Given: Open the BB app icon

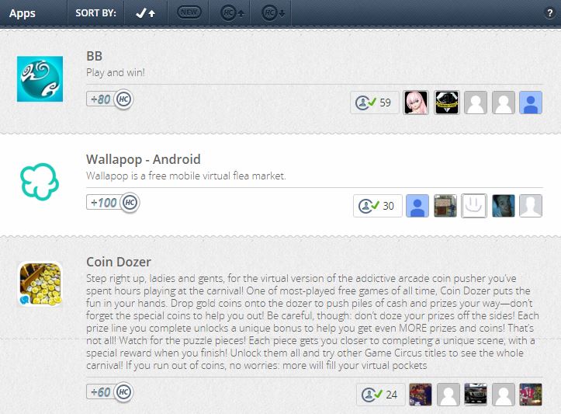Looking at the screenshot, I should tap(40, 78).
